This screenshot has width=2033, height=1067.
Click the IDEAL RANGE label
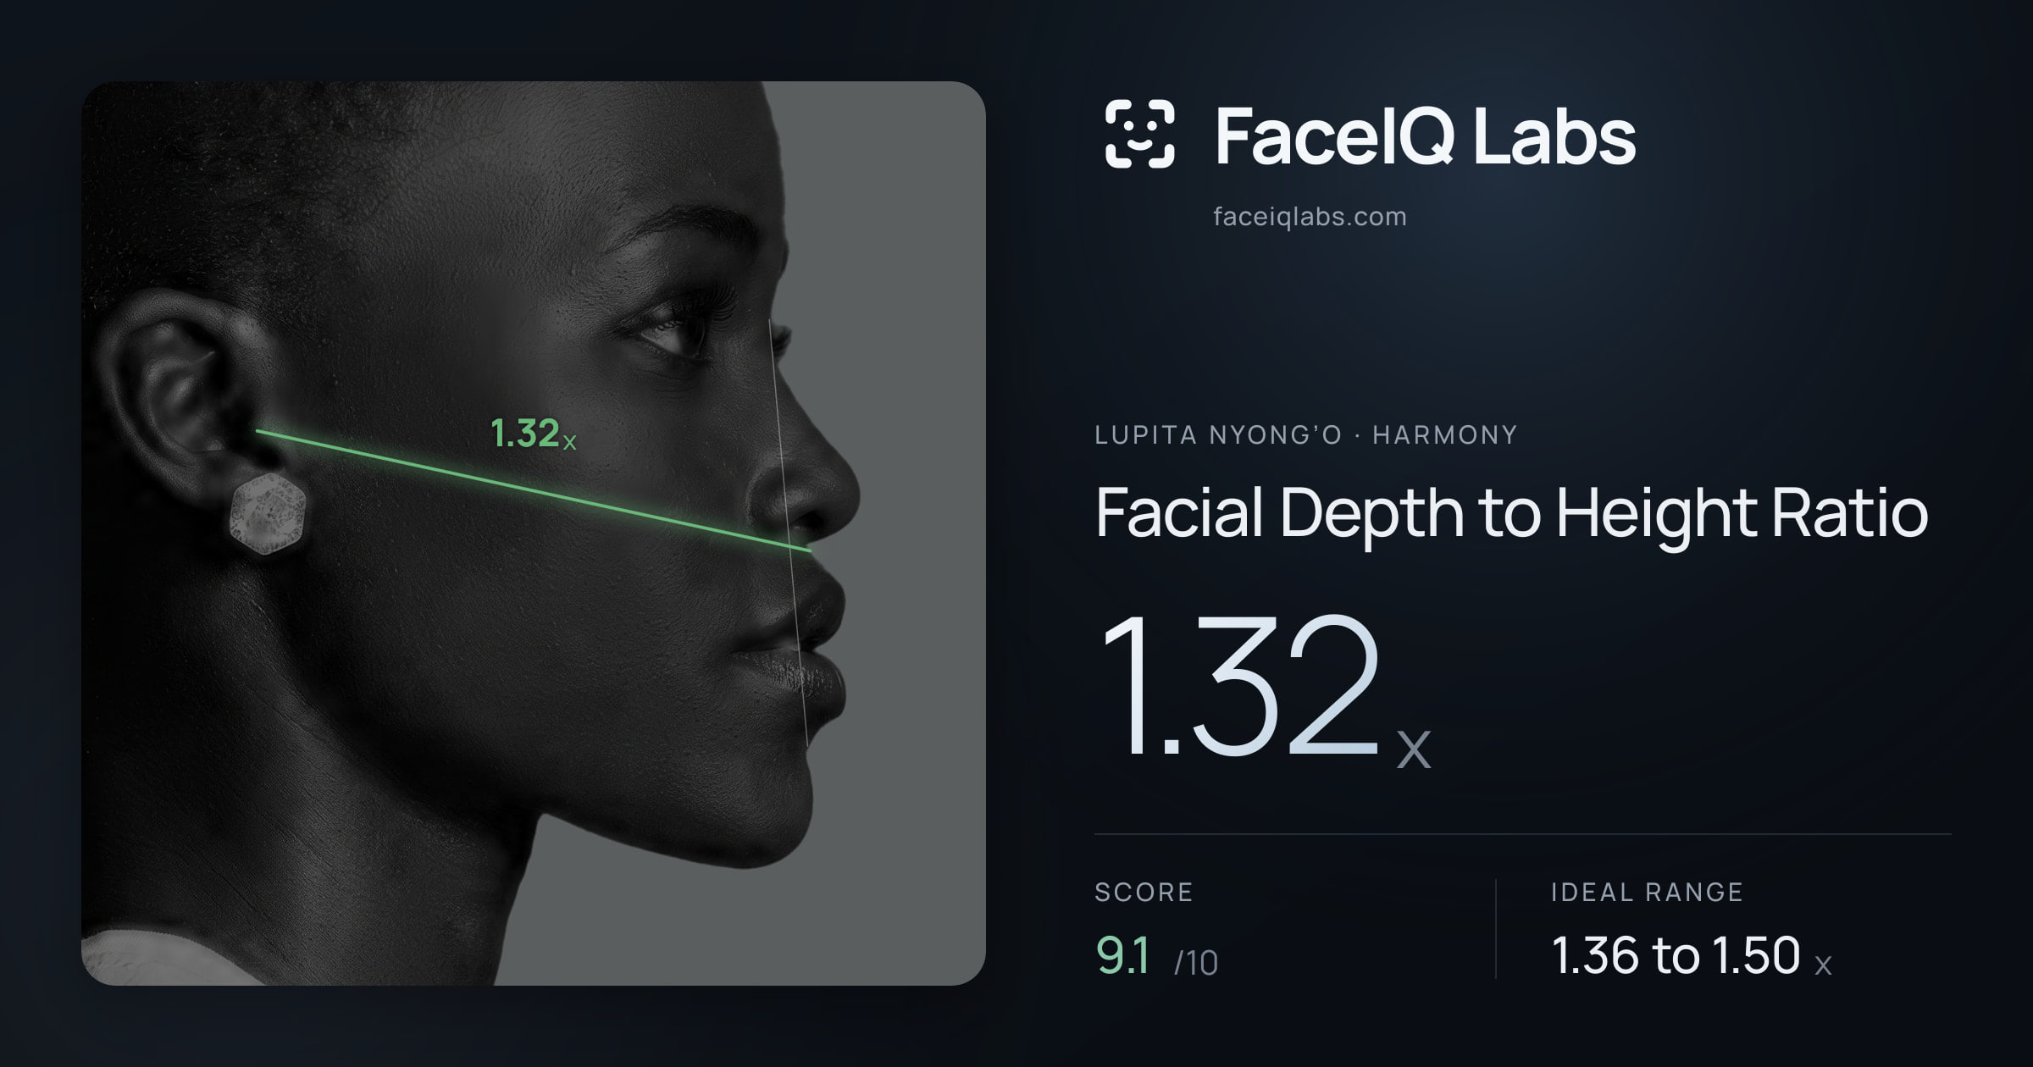pyautogui.click(x=1647, y=892)
